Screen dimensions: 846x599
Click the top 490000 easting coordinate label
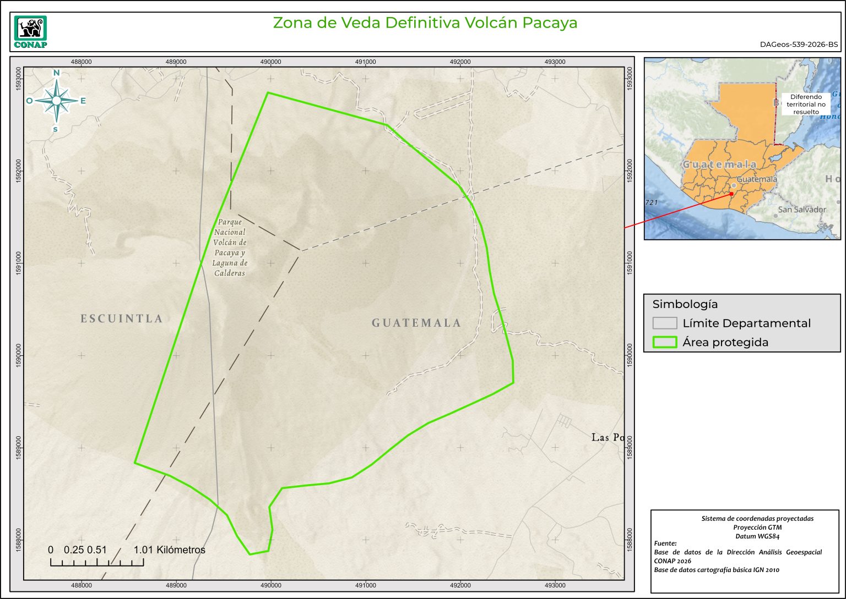(270, 62)
